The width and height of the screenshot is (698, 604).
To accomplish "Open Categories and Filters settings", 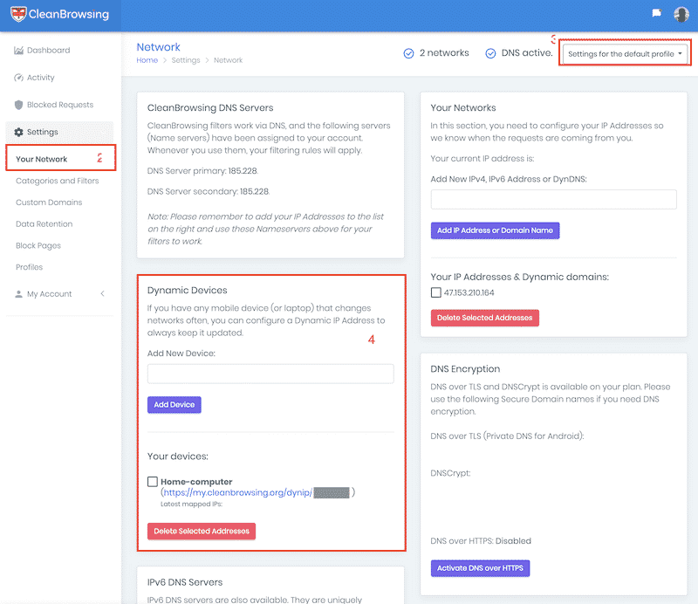I will (58, 181).
